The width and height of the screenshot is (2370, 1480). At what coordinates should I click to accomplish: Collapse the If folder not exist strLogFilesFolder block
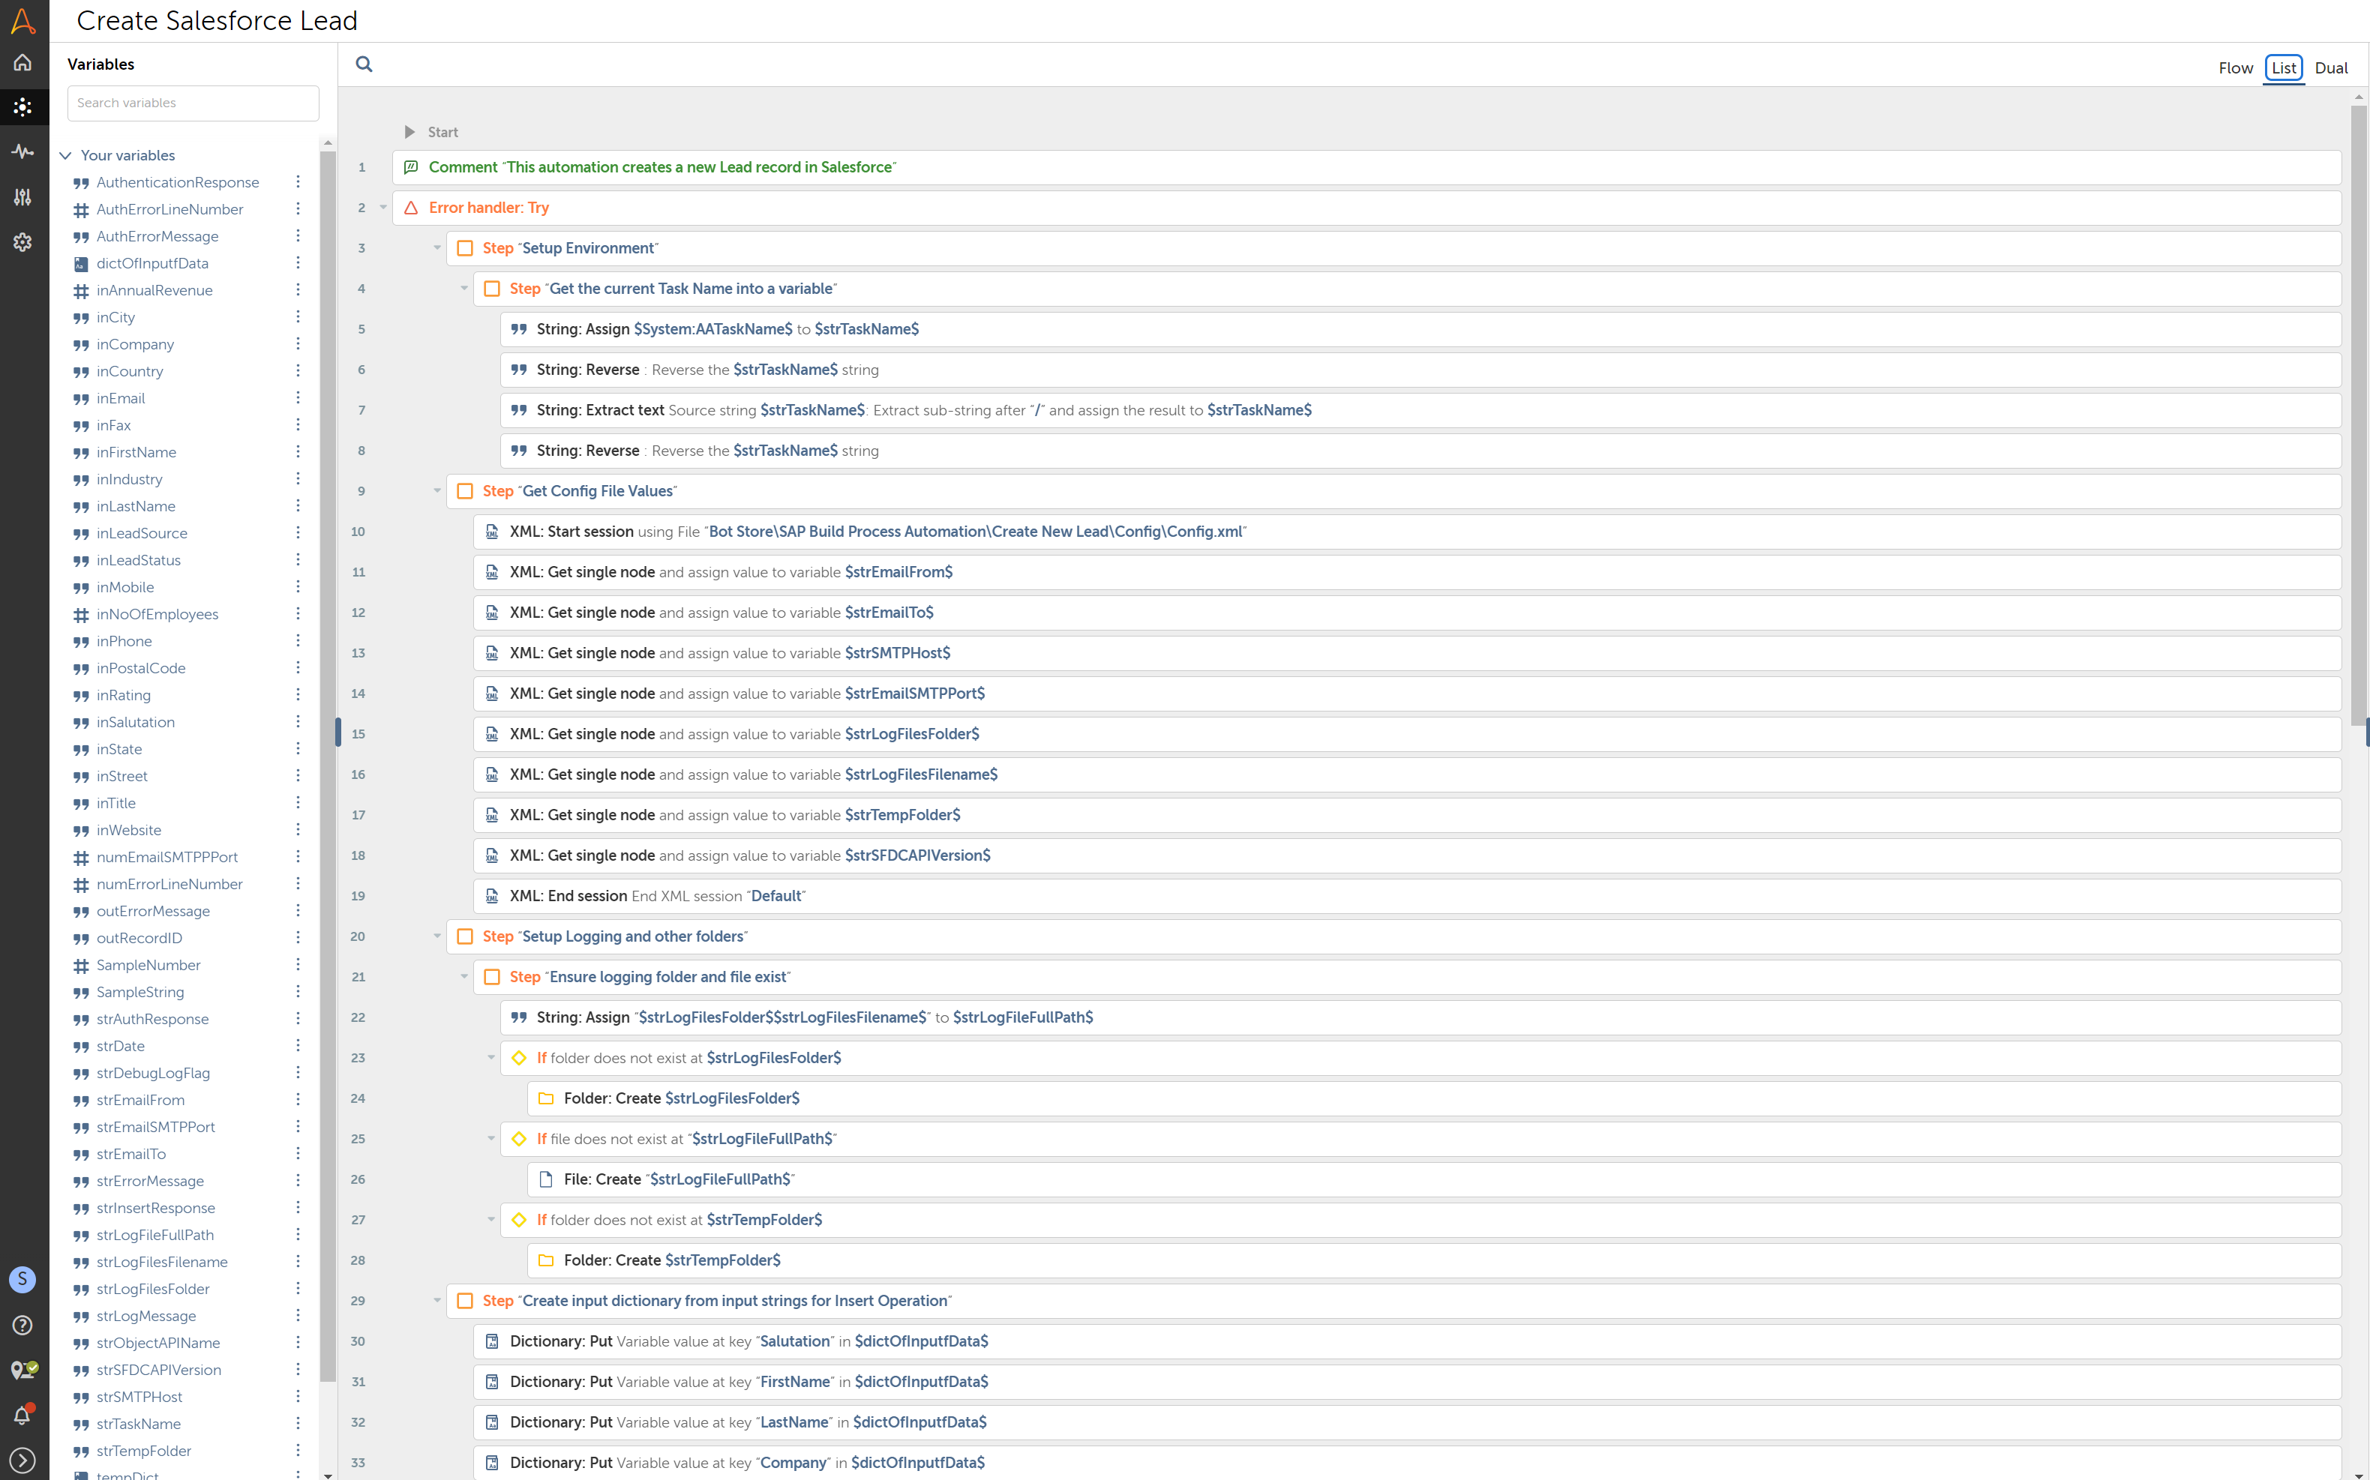click(x=491, y=1058)
